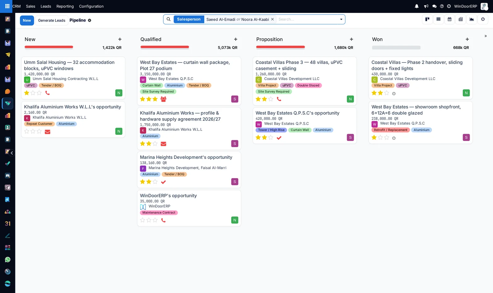Click the New column red progress bar
493x293 pixels.
(x=49, y=47)
